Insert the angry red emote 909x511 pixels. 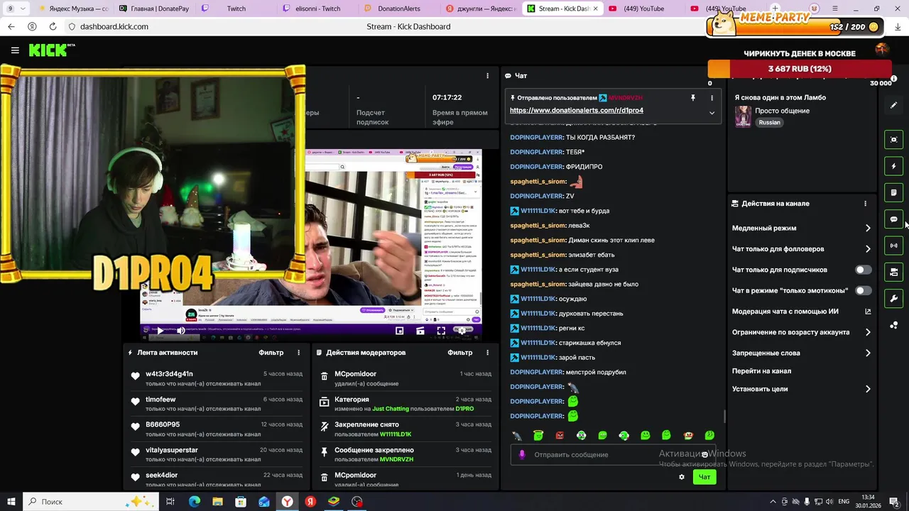[560, 435]
